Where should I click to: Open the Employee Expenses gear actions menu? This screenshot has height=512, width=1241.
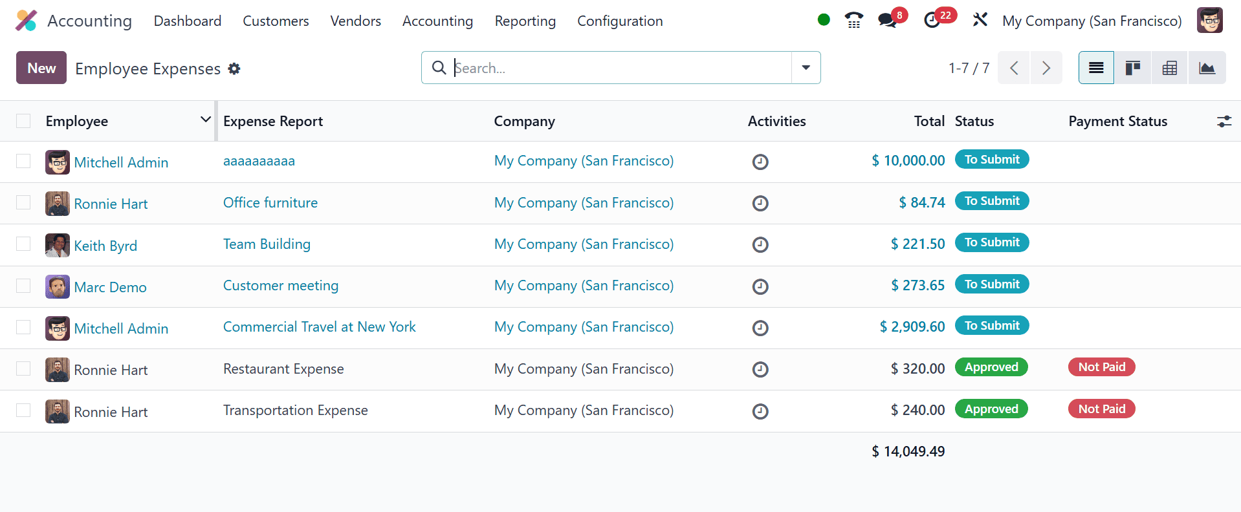coord(234,69)
